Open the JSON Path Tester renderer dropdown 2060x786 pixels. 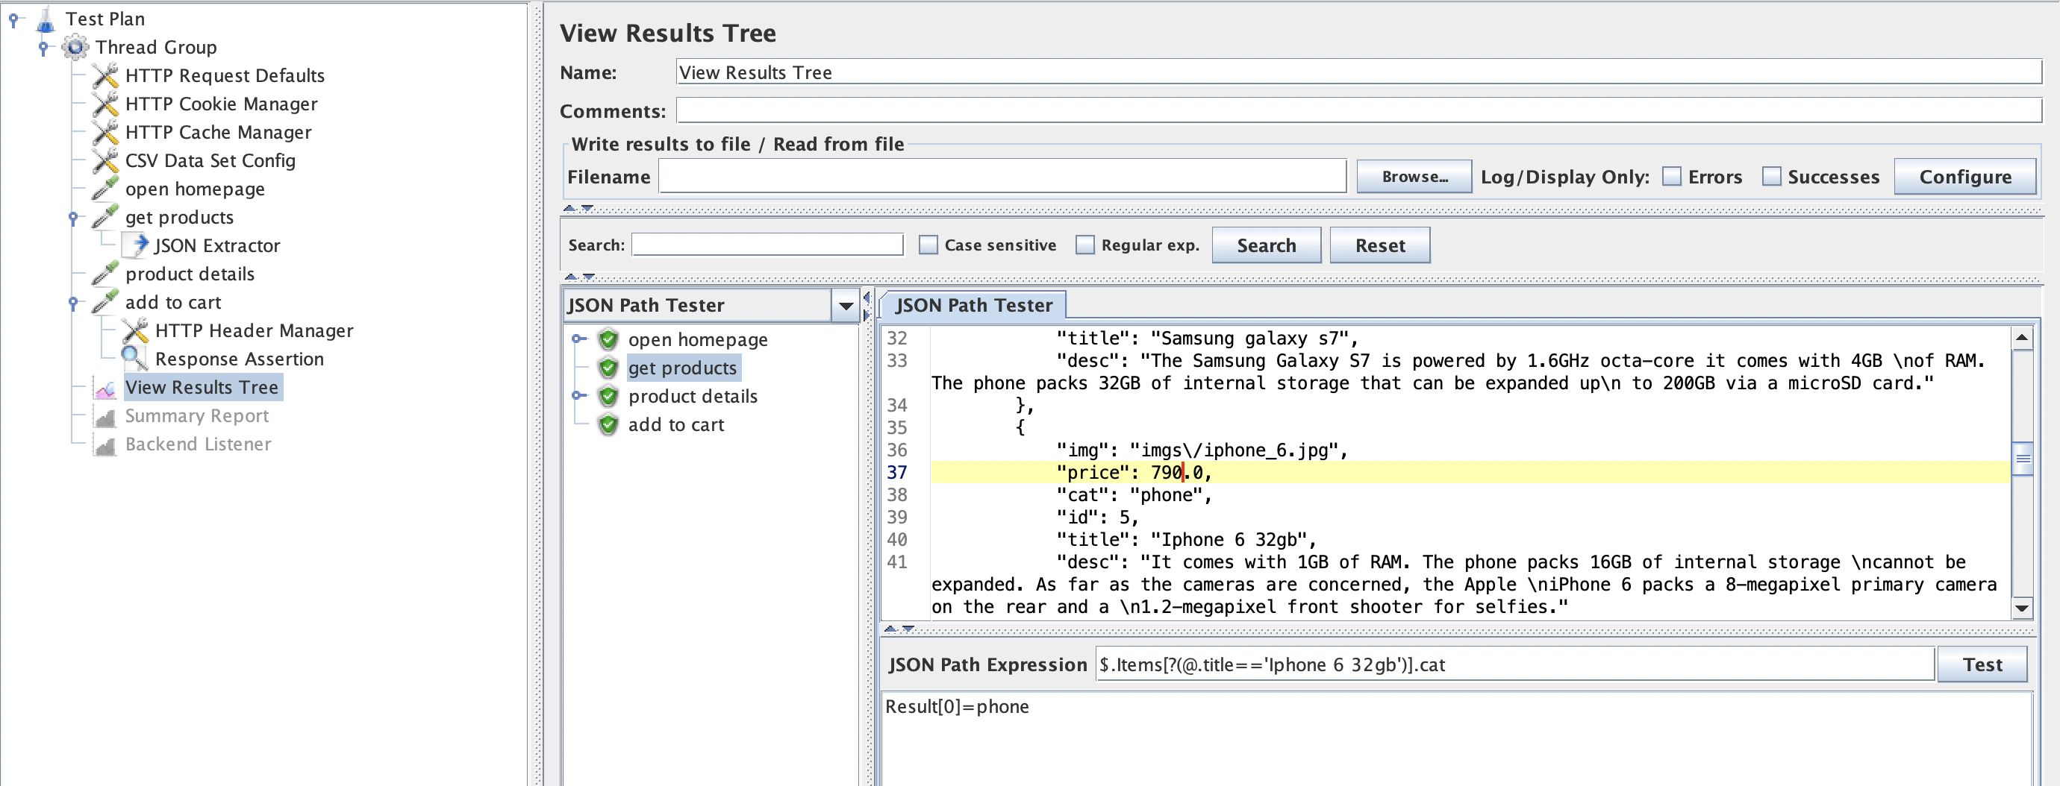tap(845, 305)
